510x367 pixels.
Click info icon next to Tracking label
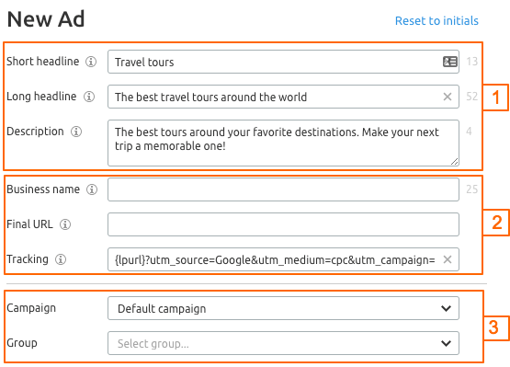click(61, 259)
